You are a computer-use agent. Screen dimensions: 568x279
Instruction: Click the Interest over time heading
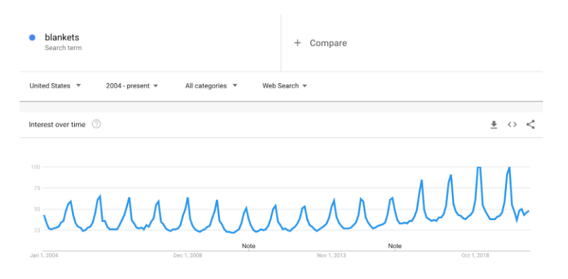coord(57,125)
